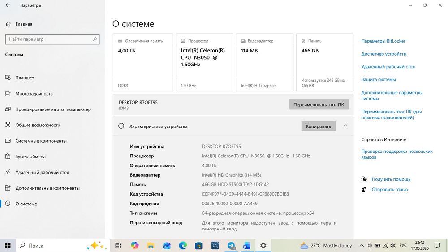Collapse the Характеристики устройства section chevron

pos(345,126)
